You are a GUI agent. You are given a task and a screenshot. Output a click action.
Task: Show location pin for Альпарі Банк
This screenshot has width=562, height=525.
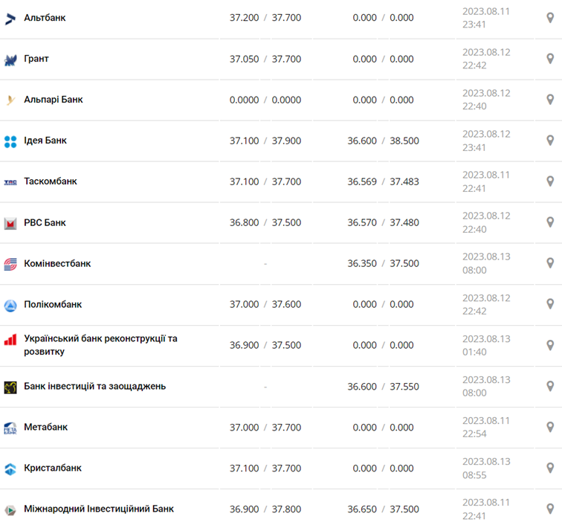(x=550, y=100)
